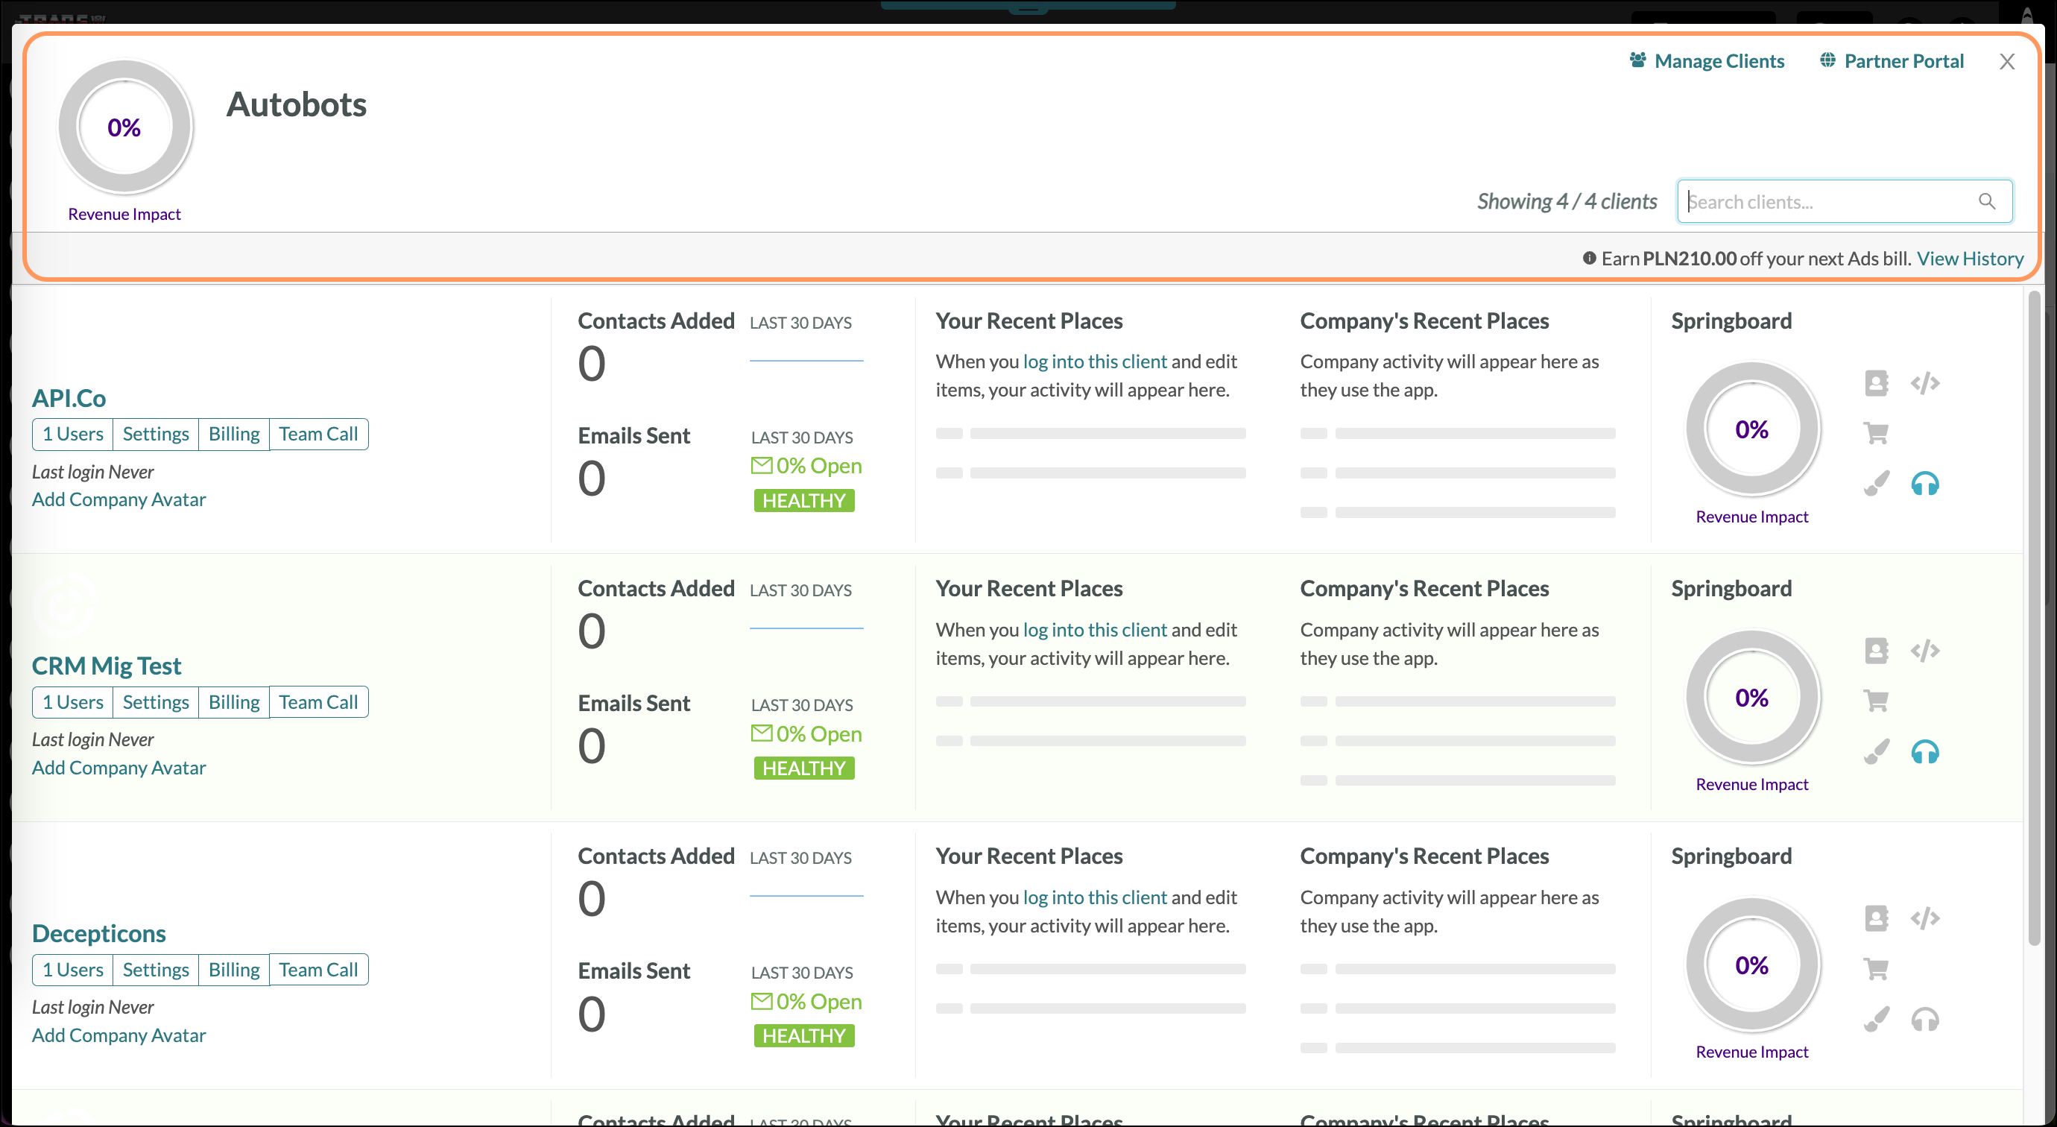The width and height of the screenshot is (2057, 1127).
Task: Click 'Showing 4 / 4 clients' text
Action: [x=1567, y=201]
